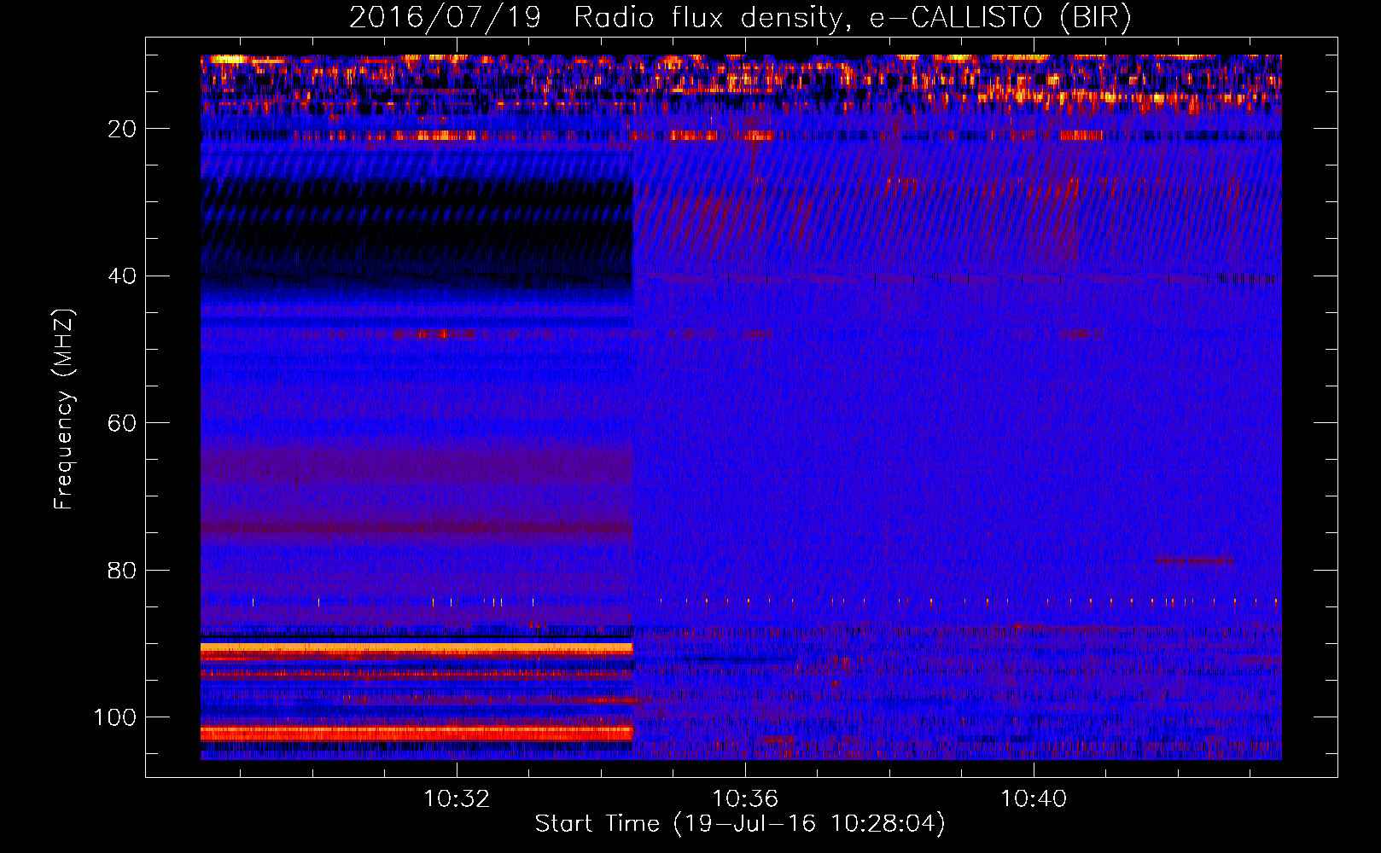Click the 80 MHz frequency tick label
Image resolution: width=1381 pixels, height=853 pixels.
pyautogui.click(x=122, y=570)
